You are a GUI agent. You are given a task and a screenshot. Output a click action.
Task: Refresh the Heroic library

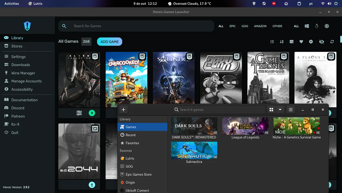click(x=332, y=42)
